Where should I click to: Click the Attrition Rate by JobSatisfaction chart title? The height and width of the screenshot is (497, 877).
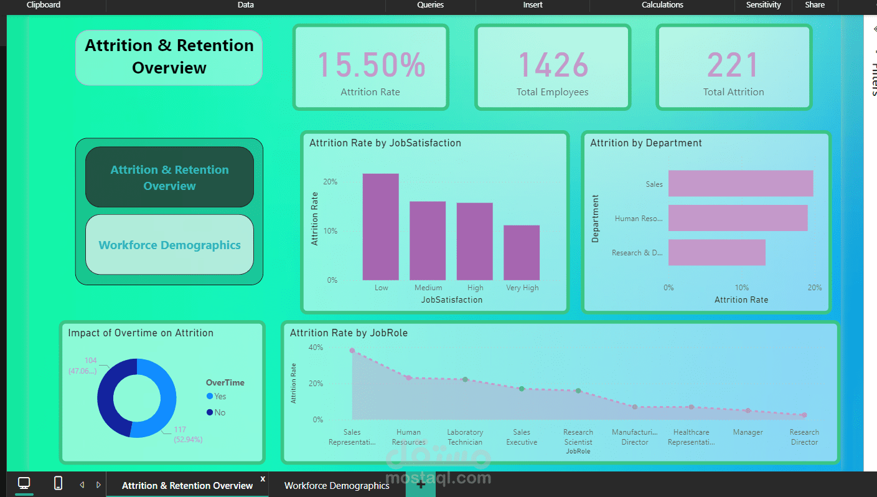click(385, 143)
